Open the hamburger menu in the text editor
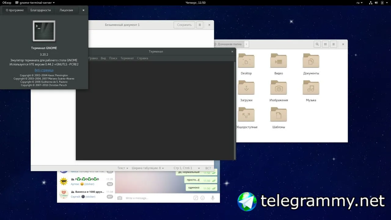Viewport: 391px width, 220px height. point(200,25)
